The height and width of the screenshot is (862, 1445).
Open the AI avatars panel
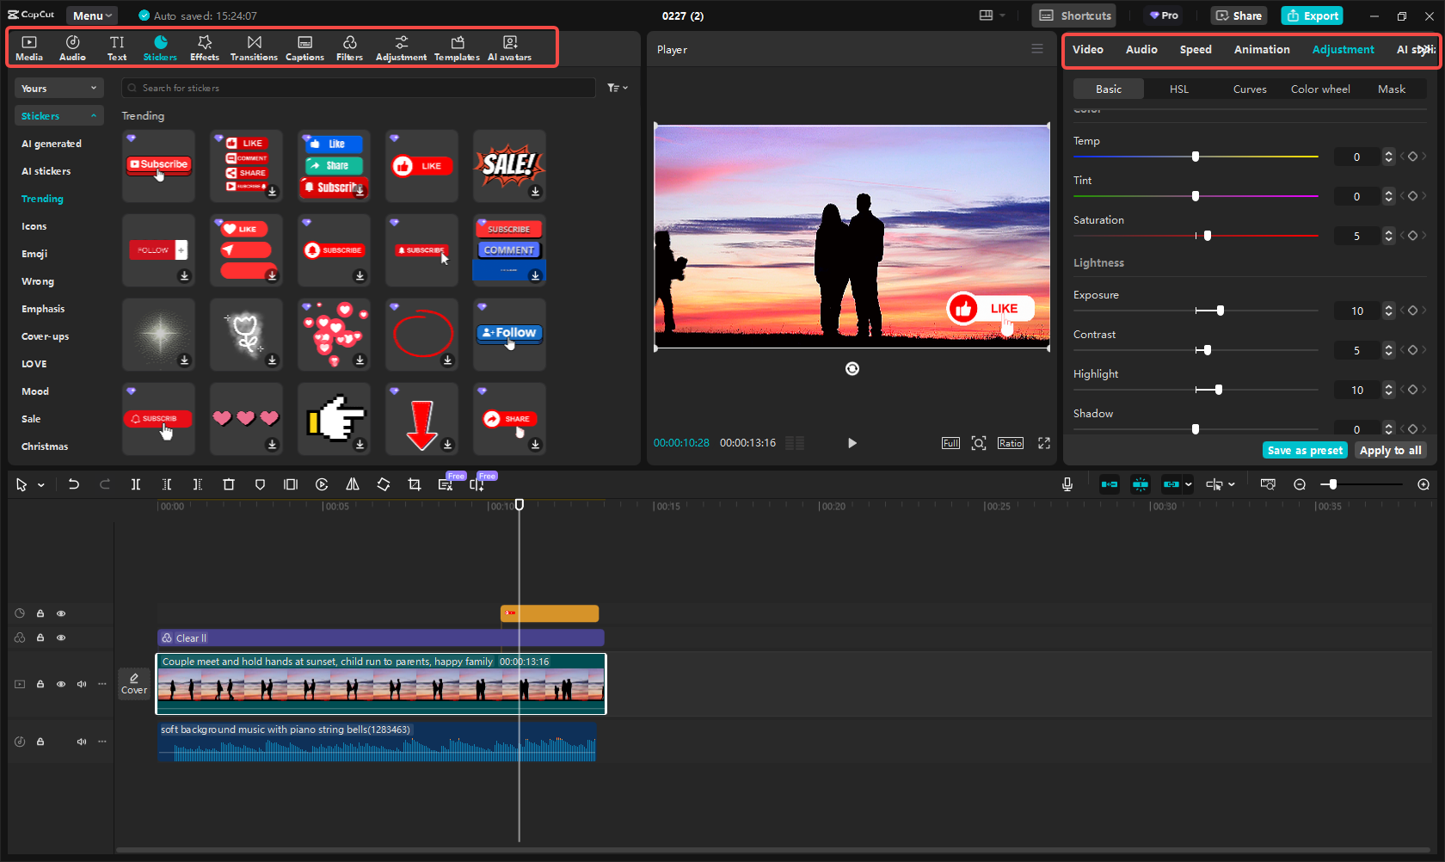click(x=509, y=47)
